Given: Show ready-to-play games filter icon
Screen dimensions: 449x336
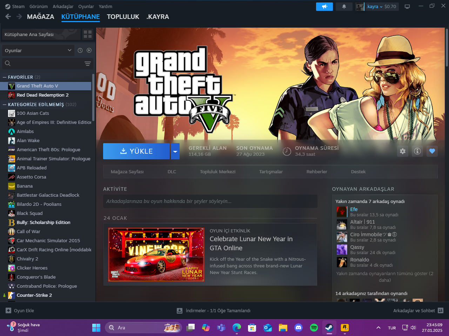Looking at the screenshot, I should 89,50.
